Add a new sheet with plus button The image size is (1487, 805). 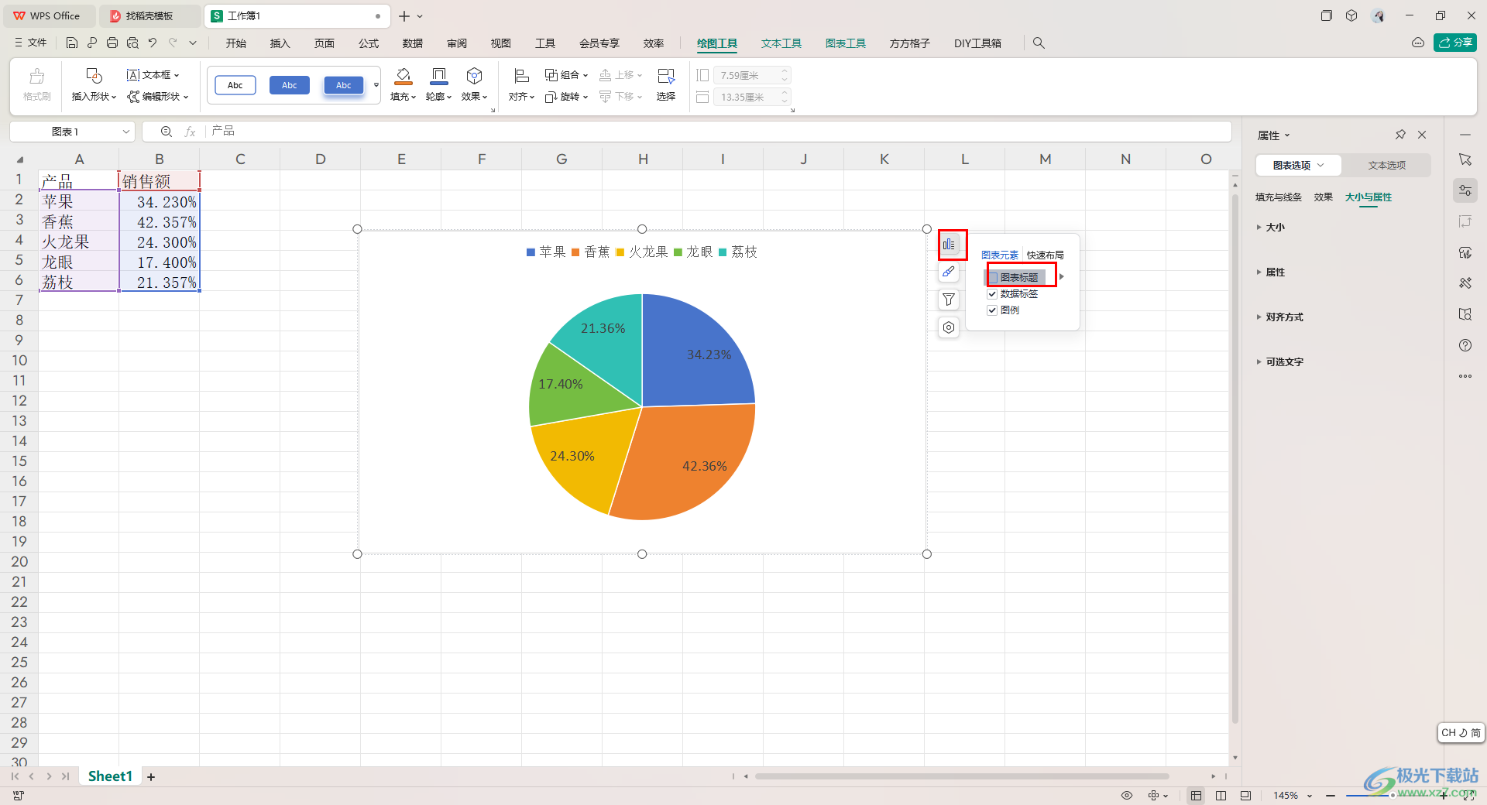point(151,776)
